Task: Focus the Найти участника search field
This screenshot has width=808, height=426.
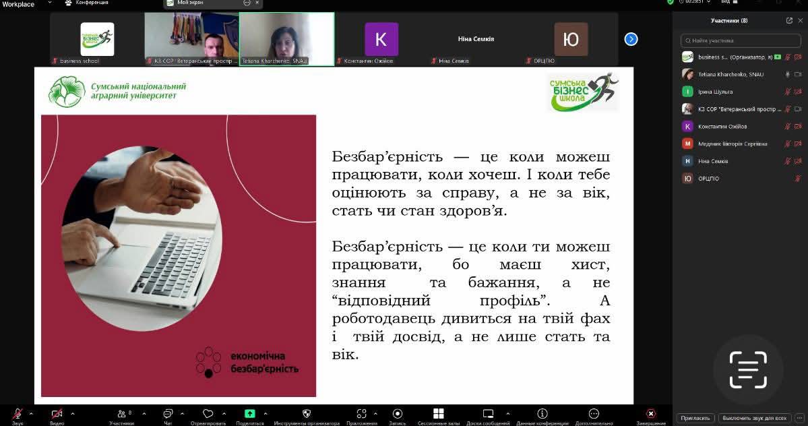Action: [x=741, y=40]
